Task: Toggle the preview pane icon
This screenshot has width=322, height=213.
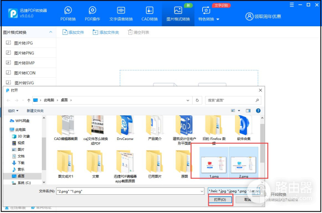Action: (x=248, y=111)
